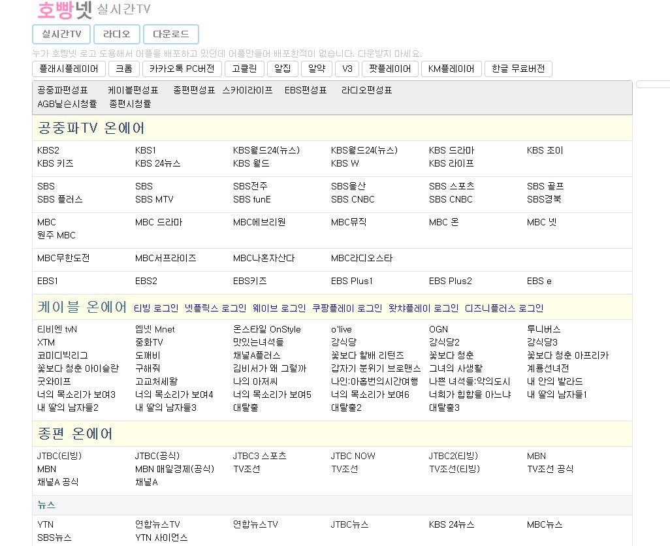
Task: Switch to the 라디오 tab
Action: (117, 34)
